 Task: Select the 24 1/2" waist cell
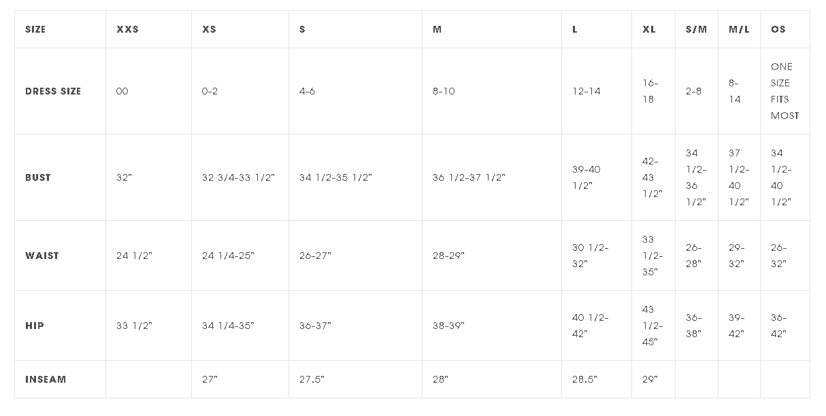pos(134,256)
